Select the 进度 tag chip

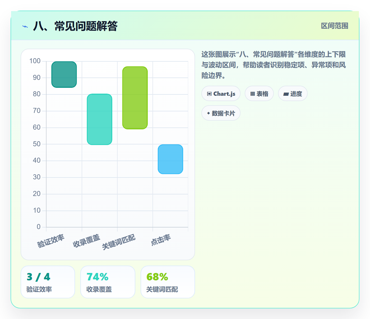point(293,94)
